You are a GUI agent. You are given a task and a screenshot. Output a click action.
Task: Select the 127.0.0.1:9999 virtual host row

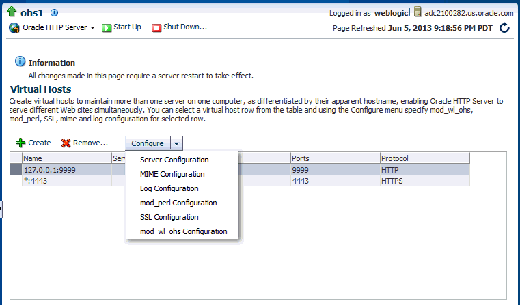tap(240, 170)
